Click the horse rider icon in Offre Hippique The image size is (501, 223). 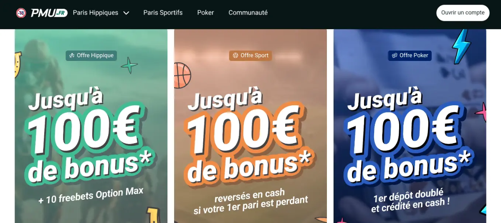tap(72, 56)
